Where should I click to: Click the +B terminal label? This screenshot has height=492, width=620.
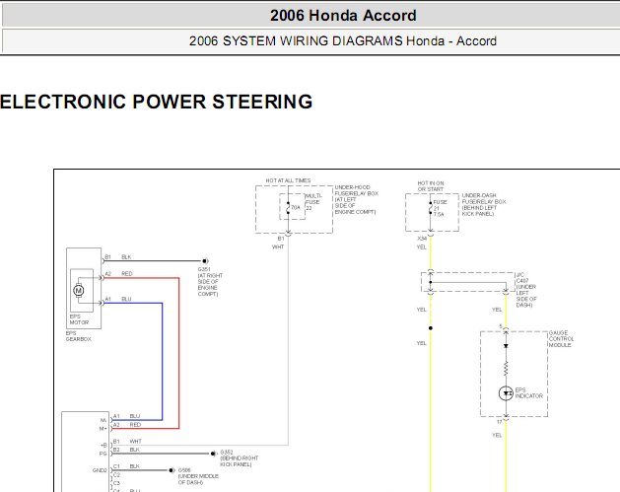click(103, 446)
